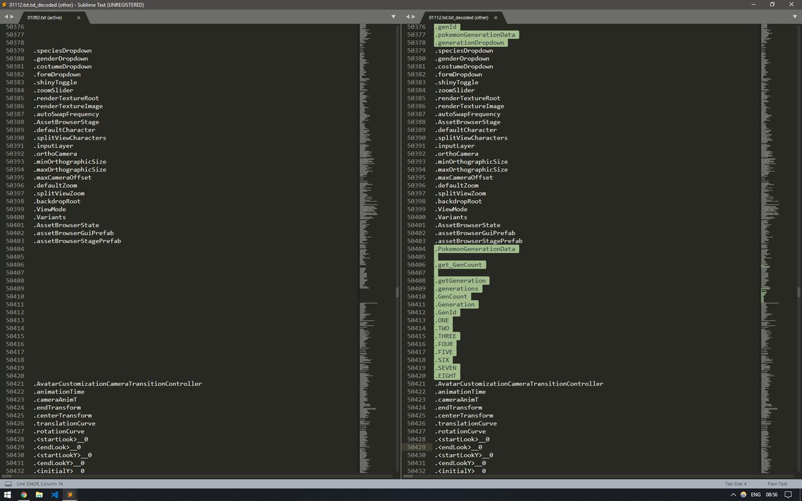Select the 01112.txt.txt_decoded (other) tab
The image size is (802, 501).
(x=462, y=17)
